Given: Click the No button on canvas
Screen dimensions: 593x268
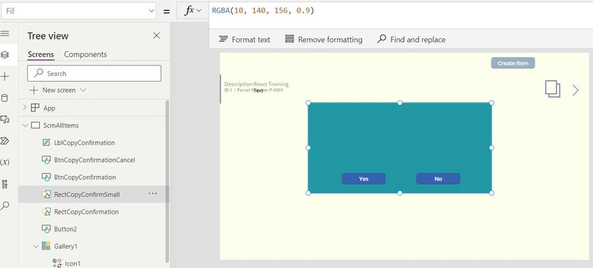Looking at the screenshot, I should 438,179.
